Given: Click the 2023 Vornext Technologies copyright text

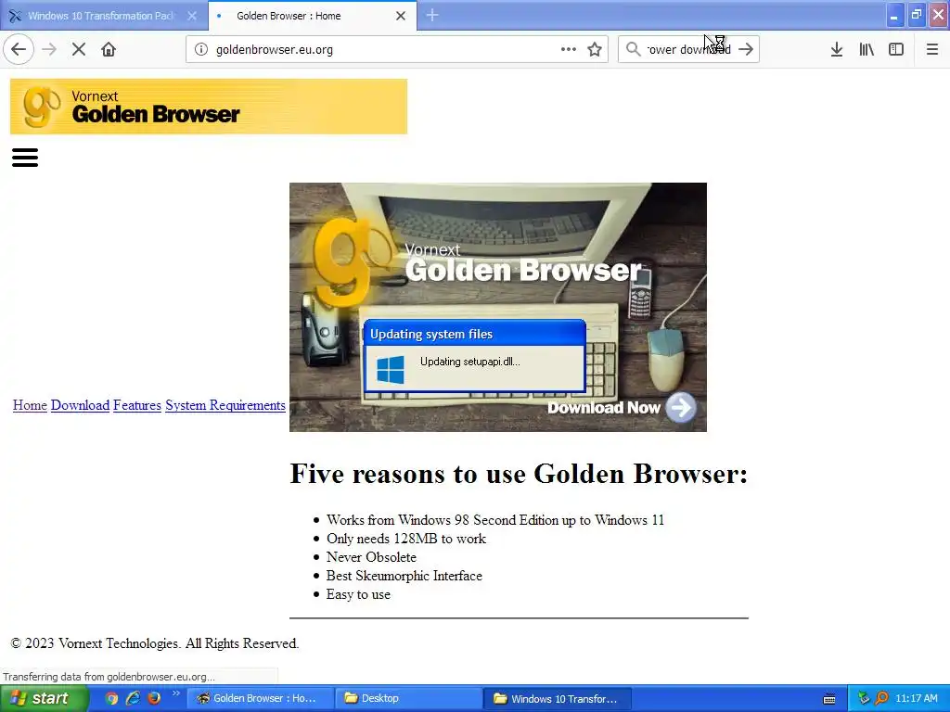Looking at the screenshot, I should [x=155, y=643].
